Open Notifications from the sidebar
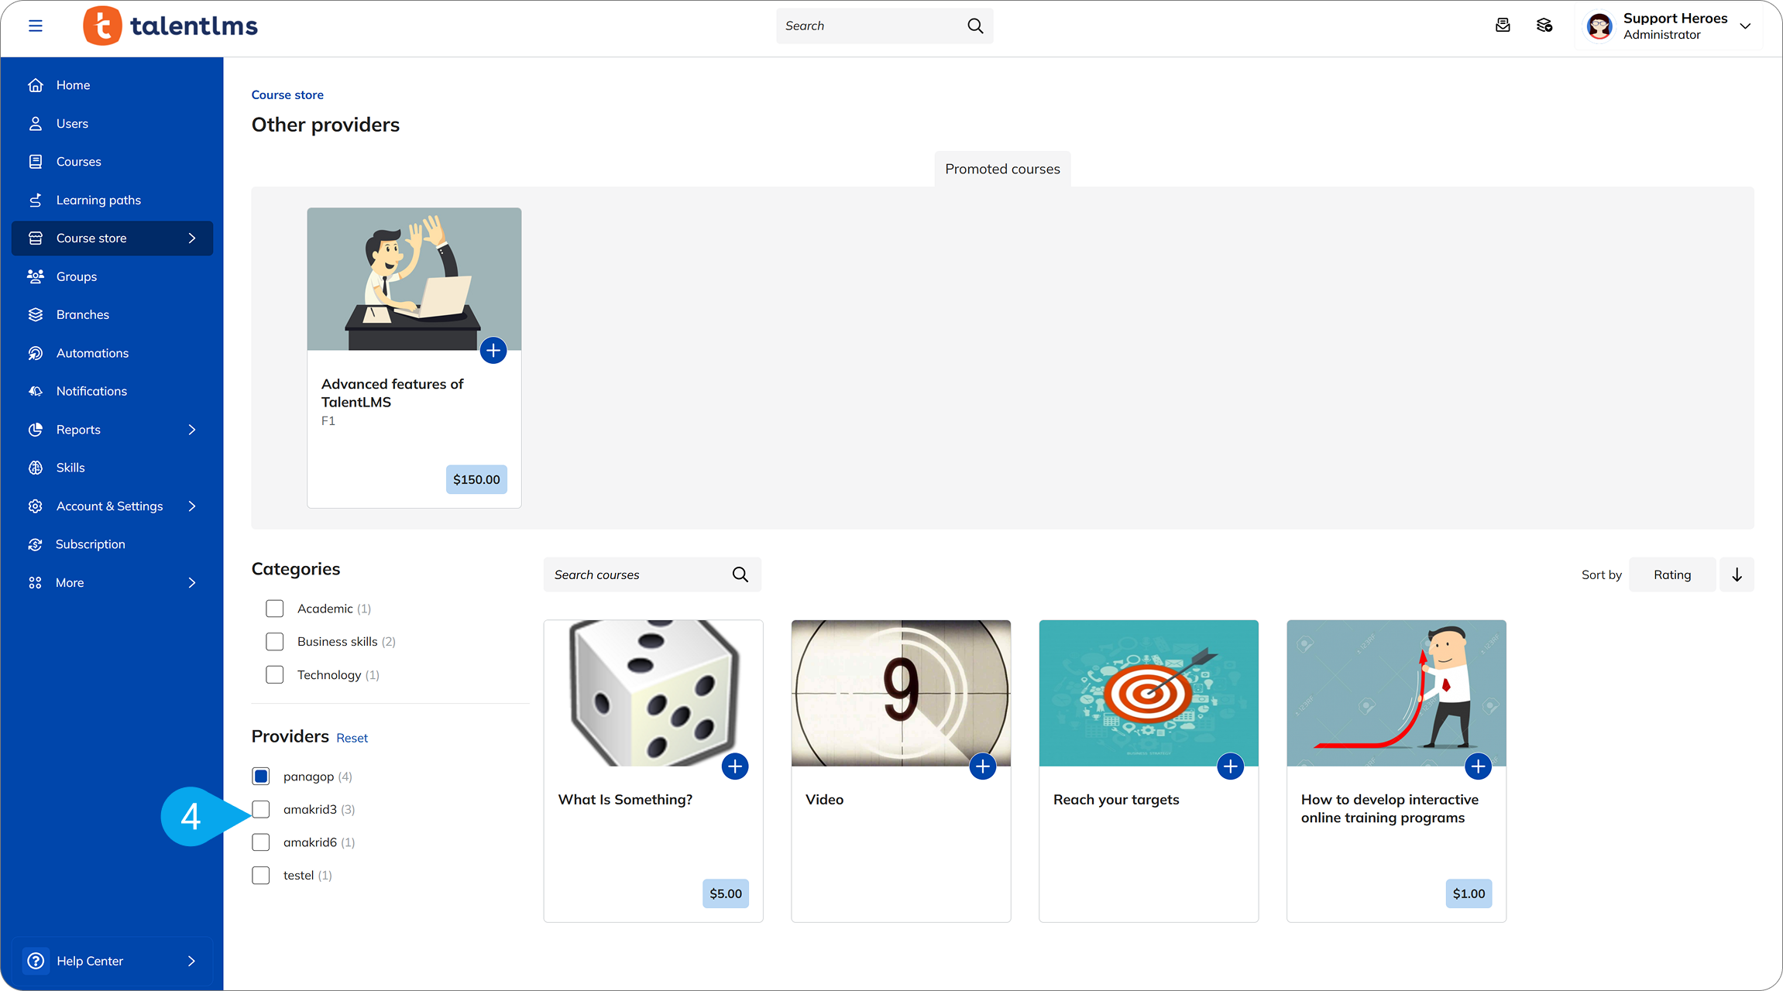The height and width of the screenshot is (991, 1783). click(36, 391)
